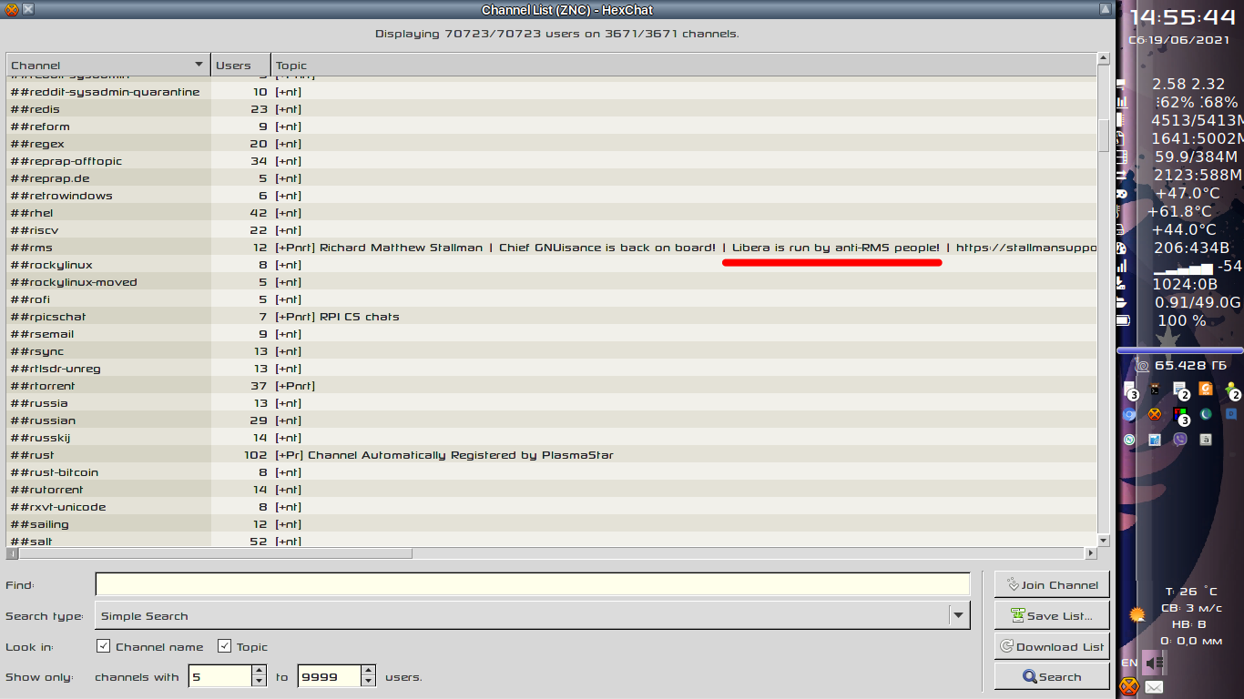Click the minimum users field showing 5
This screenshot has width=1244, height=699.
[219, 676]
